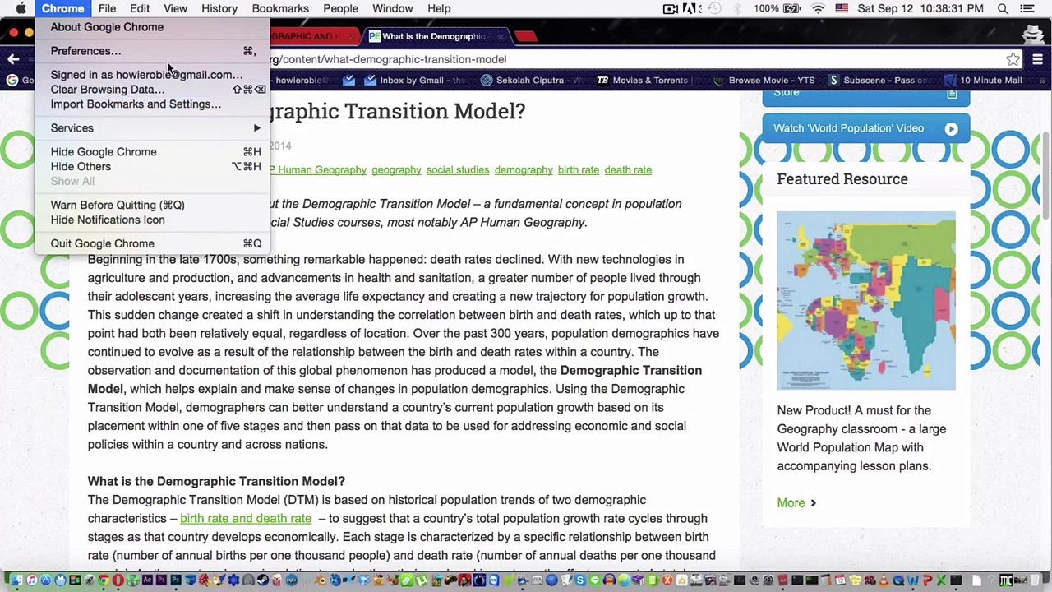Screen dimensions: 1052x592
Task: Follow the 'birth rate and death rate' link
Action: tap(246, 518)
